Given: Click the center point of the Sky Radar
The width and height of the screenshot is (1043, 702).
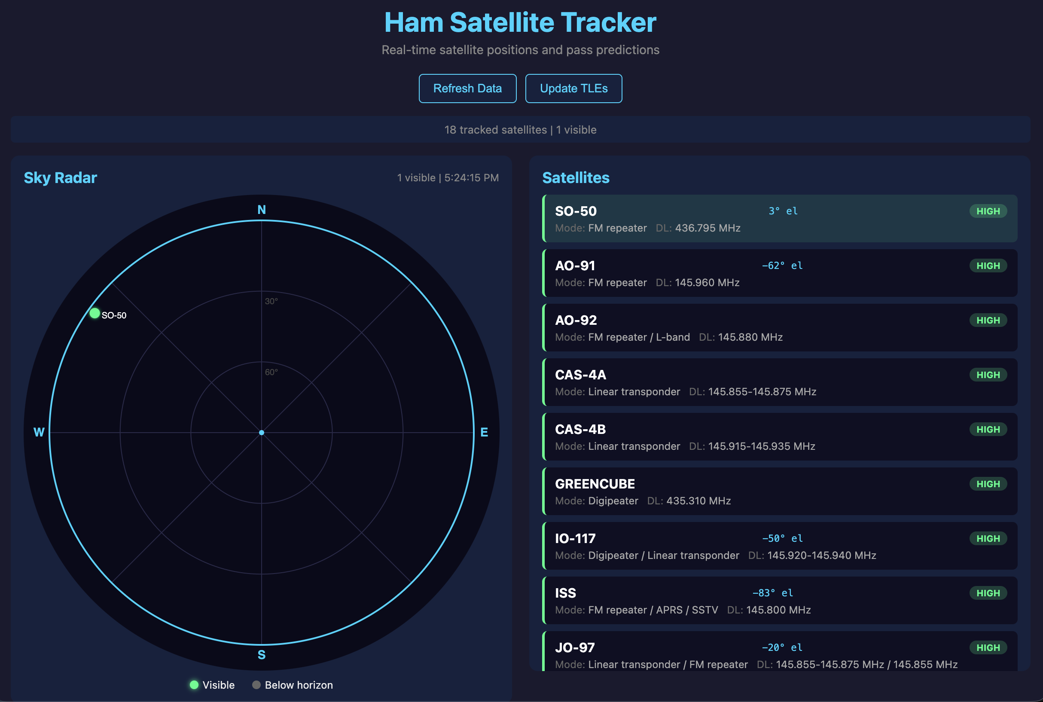Looking at the screenshot, I should (262, 433).
